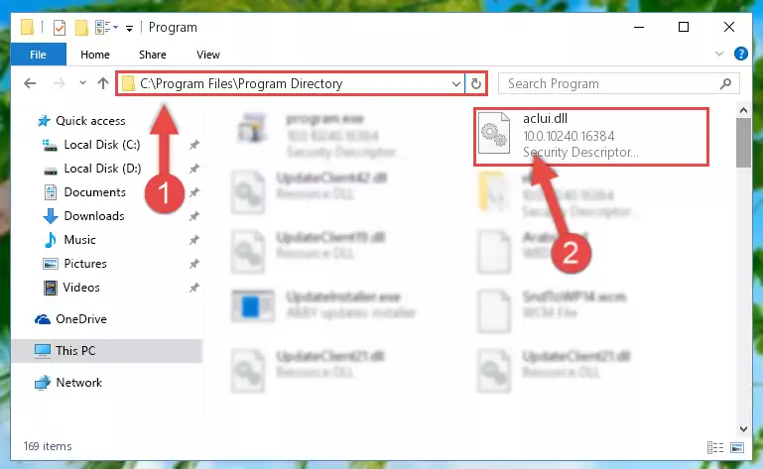Image resolution: width=763 pixels, height=469 pixels.
Task: Minimize the Program window
Action: click(x=639, y=27)
